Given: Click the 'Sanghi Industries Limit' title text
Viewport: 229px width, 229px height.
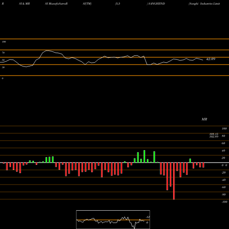Looking at the screenshot, I should 204,4.
